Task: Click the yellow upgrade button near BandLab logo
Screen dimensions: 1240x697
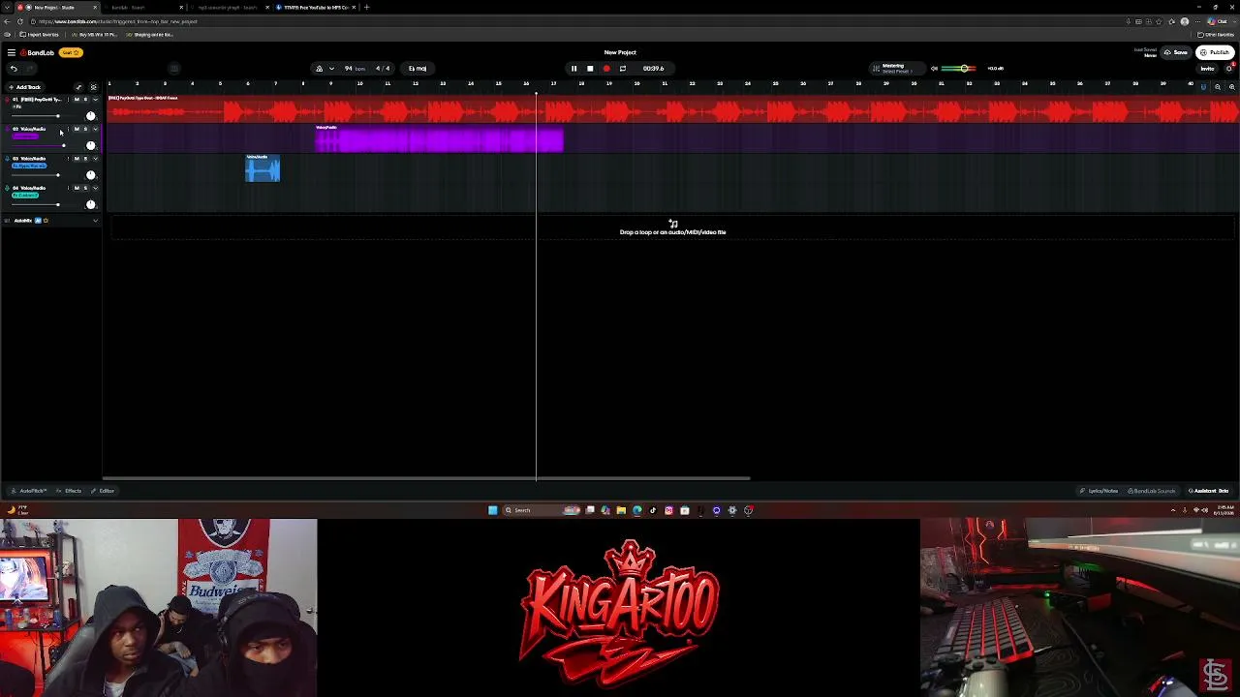Action: point(71,52)
